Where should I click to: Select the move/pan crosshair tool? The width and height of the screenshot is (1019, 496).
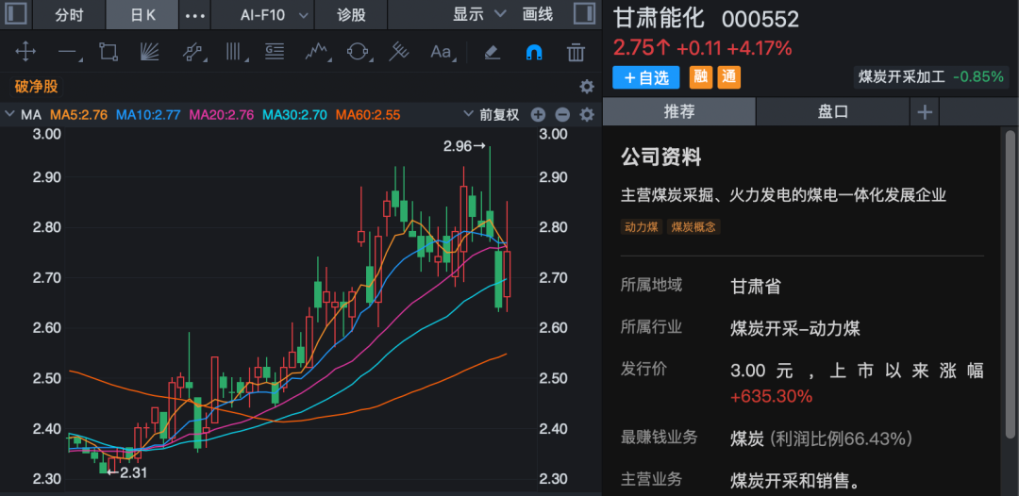[25, 52]
